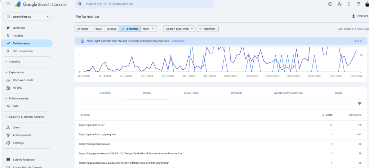Click the plus icon in Add filter
The width and height of the screenshot is (369, 168).
(200, 29)
